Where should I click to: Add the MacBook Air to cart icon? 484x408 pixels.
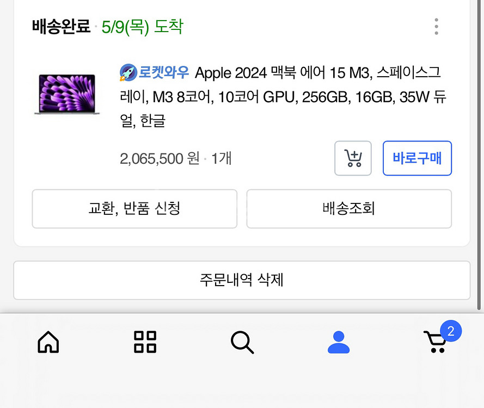click(x=353, y=158)
